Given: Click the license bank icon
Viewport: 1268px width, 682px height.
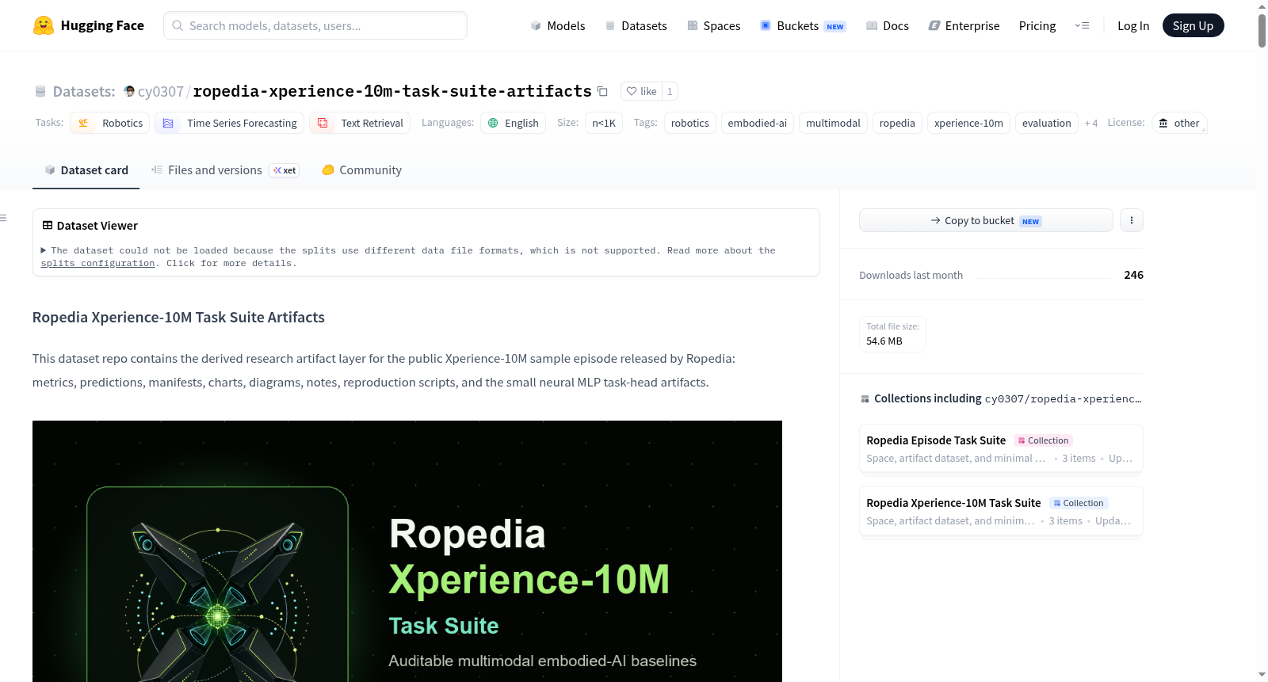Looking at the screenshot, I should (x=1163, y=123).
